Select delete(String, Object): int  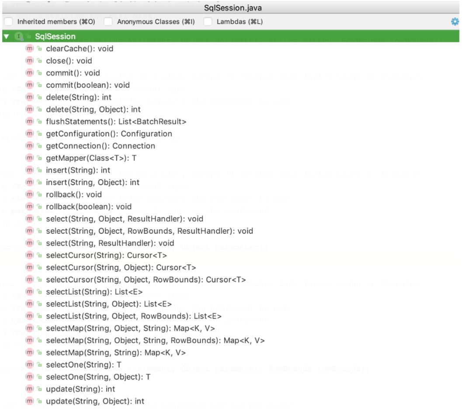[94, 109]
